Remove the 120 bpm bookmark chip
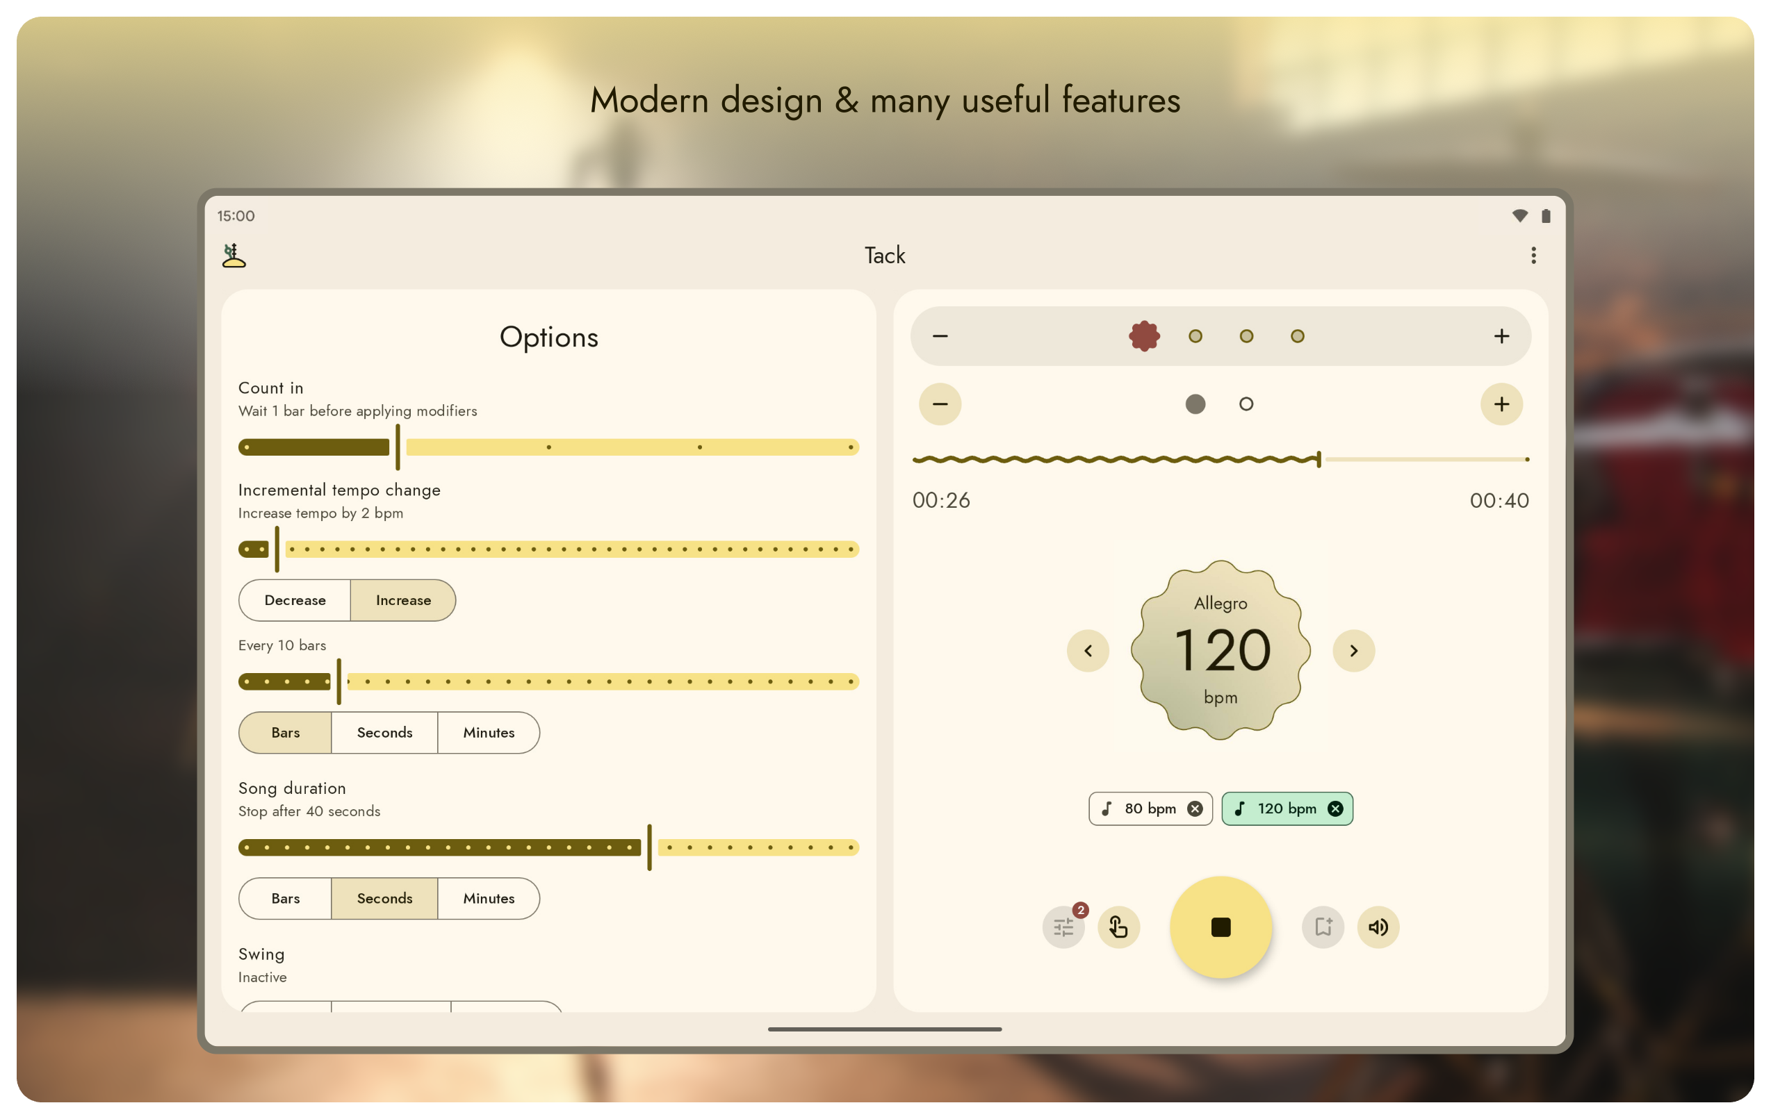The height and width of the screenshot is (1119, 1771). pos(1335,809)
